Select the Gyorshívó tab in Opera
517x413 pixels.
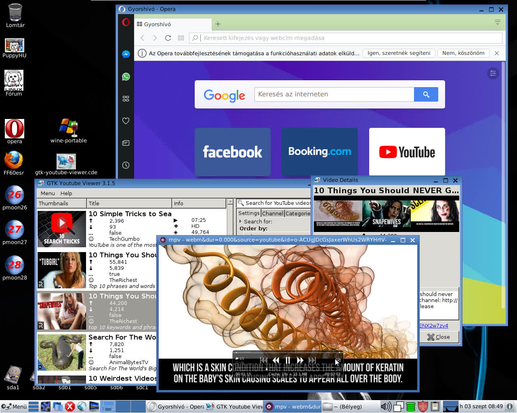pyautogui.click(x=174, y=24)
